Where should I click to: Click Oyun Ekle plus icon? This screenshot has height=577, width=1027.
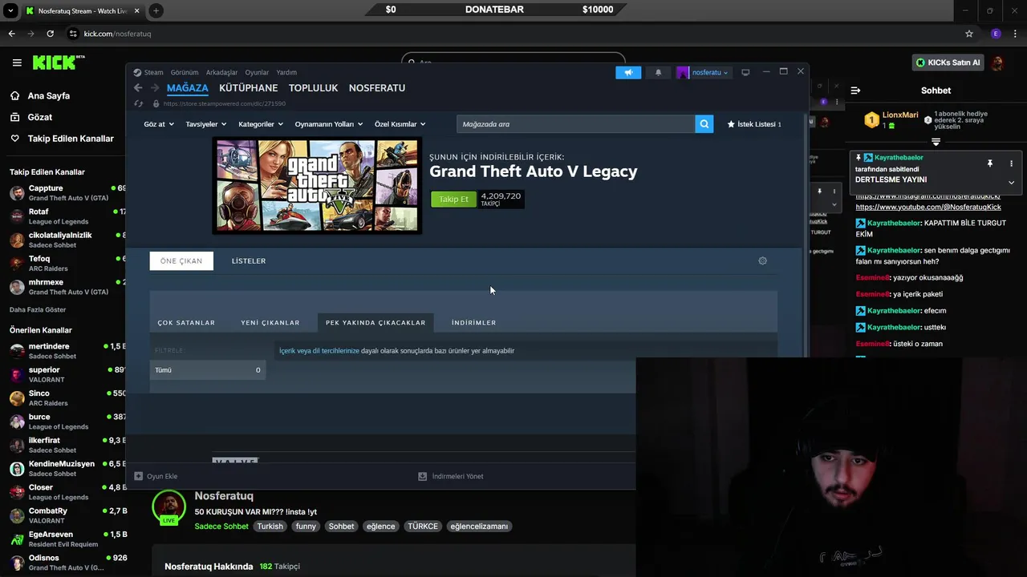(138, 476)
